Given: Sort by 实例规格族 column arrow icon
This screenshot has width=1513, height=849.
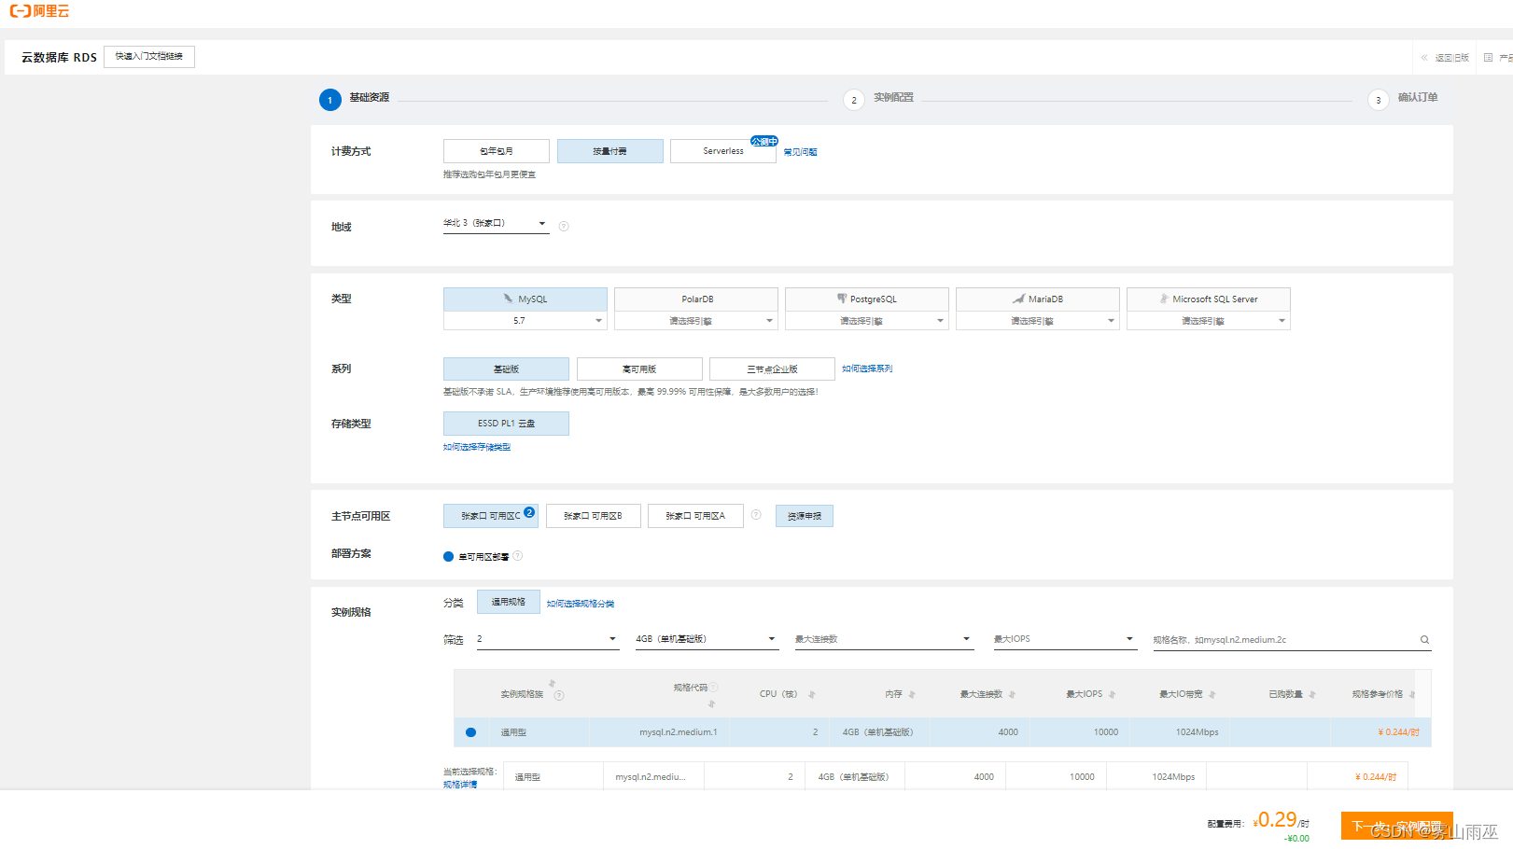Looking at the screenshot, I should 552,684.
